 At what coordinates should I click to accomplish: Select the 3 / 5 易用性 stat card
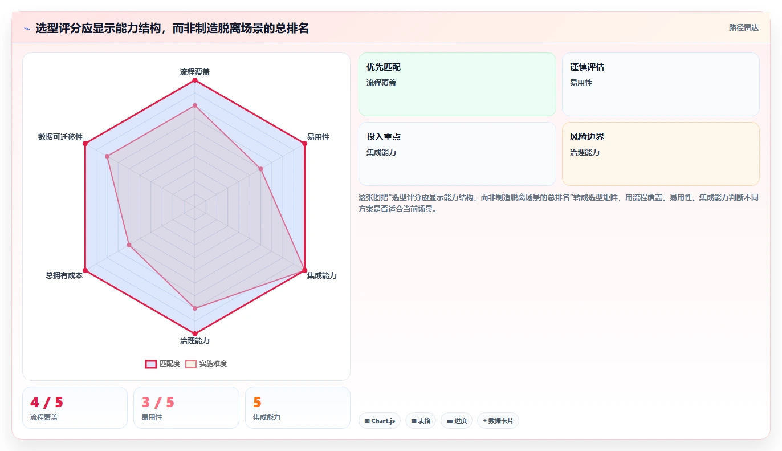pos(186,408)
